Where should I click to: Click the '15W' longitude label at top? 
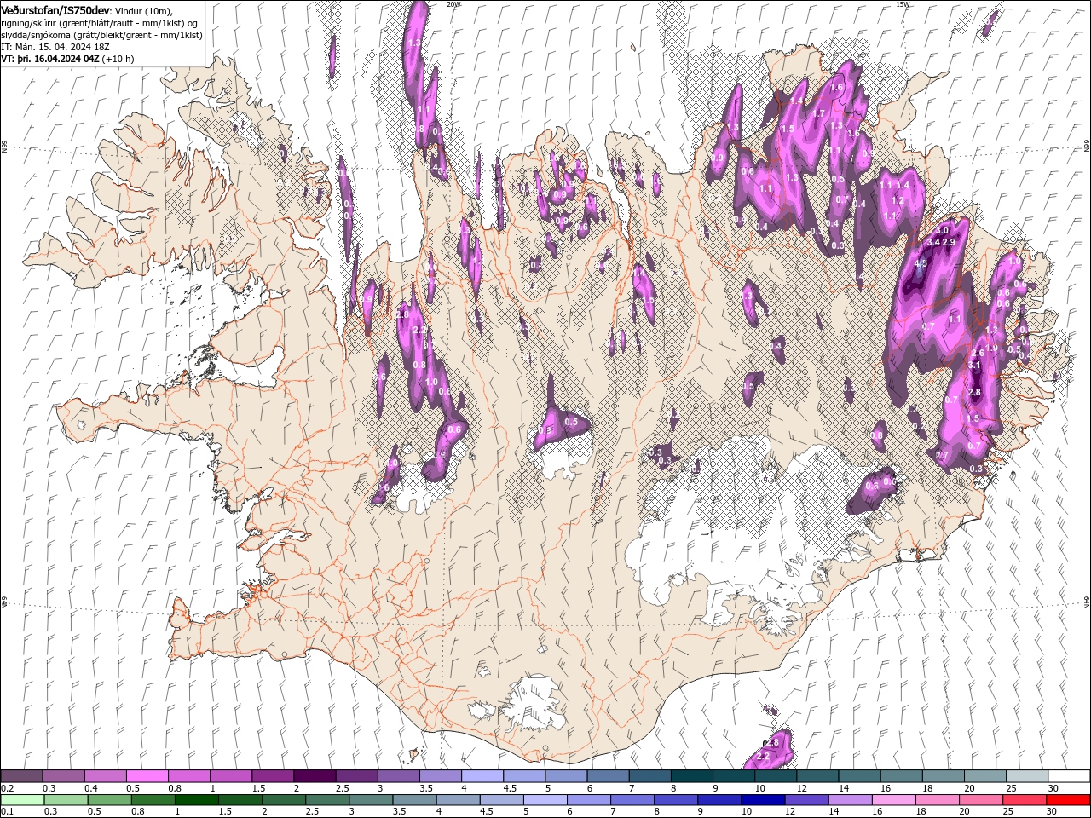[903, 4]
